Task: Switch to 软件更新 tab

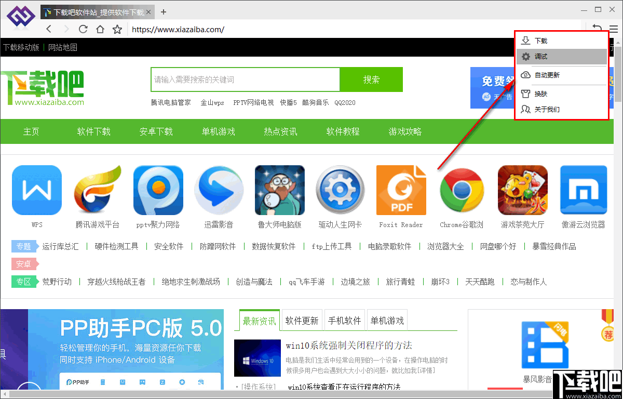Action: click(302, 321)
